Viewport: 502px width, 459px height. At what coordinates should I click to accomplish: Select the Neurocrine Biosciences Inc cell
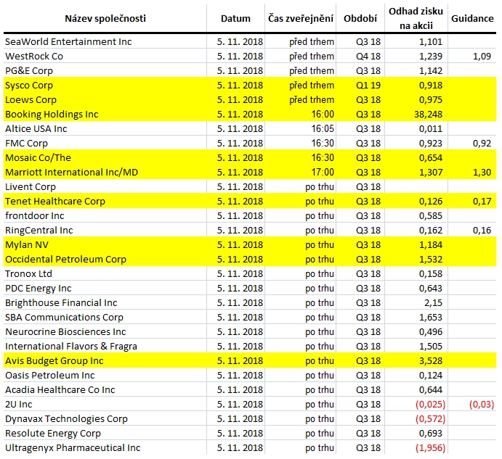pos(105,332)
